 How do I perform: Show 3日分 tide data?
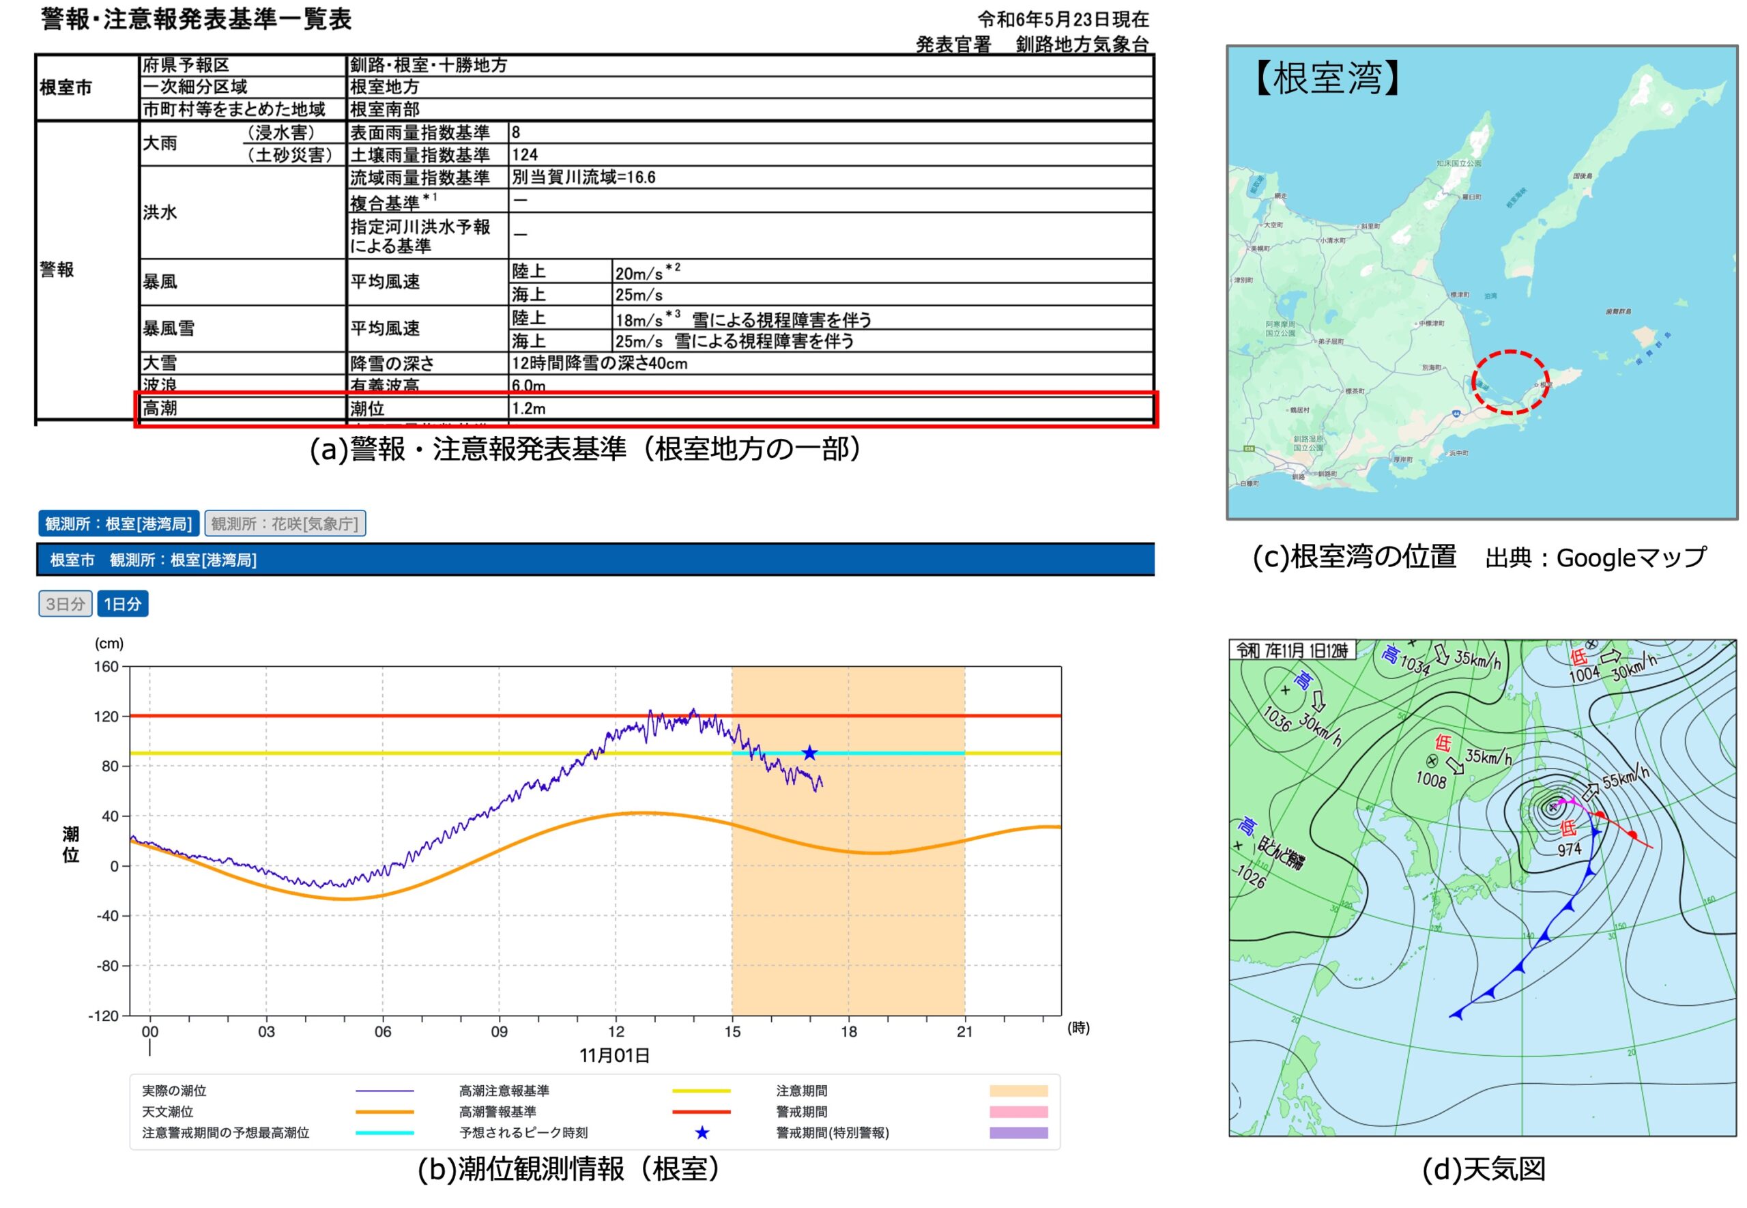tap(65, 604)
